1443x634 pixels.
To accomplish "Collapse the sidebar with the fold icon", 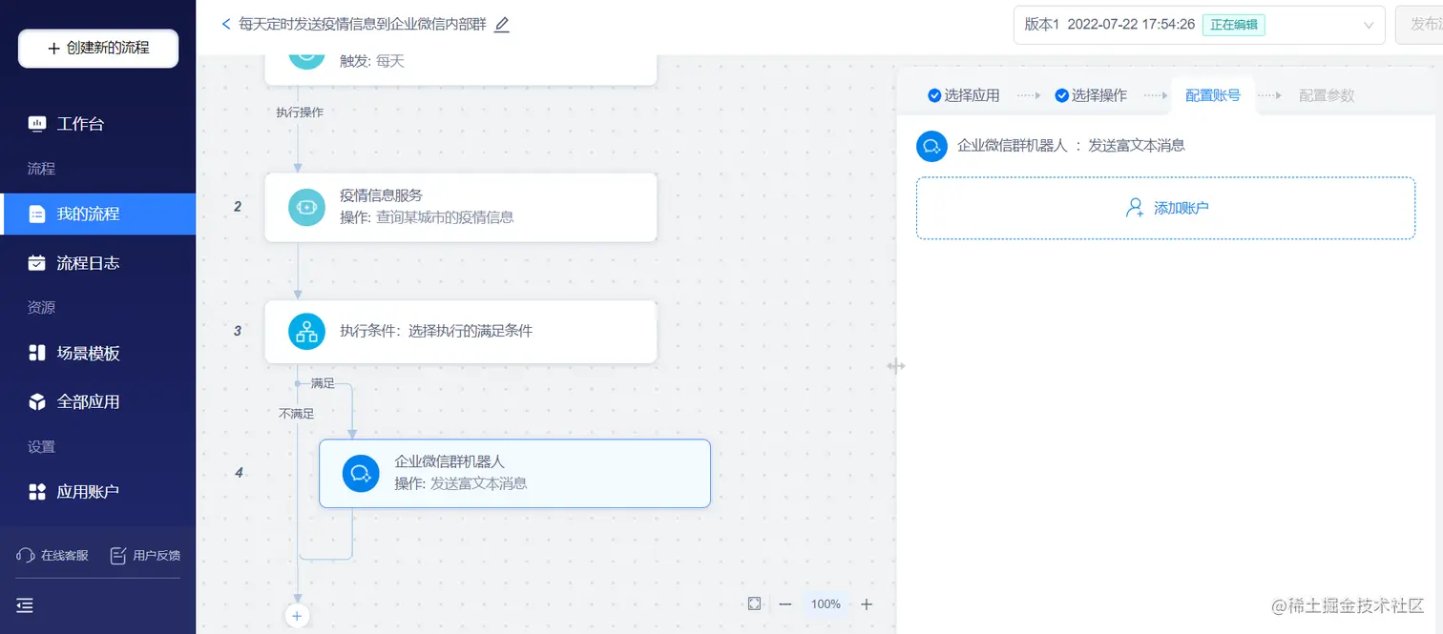I will (25, 604).
